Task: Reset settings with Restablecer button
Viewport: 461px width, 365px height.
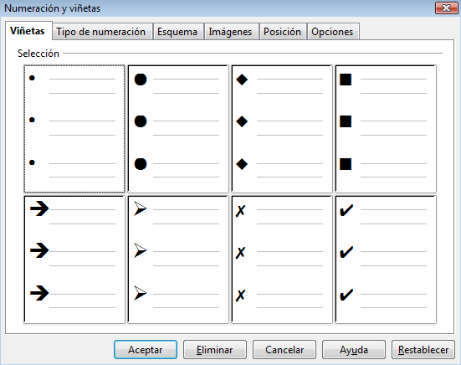Action: (423, 350)
